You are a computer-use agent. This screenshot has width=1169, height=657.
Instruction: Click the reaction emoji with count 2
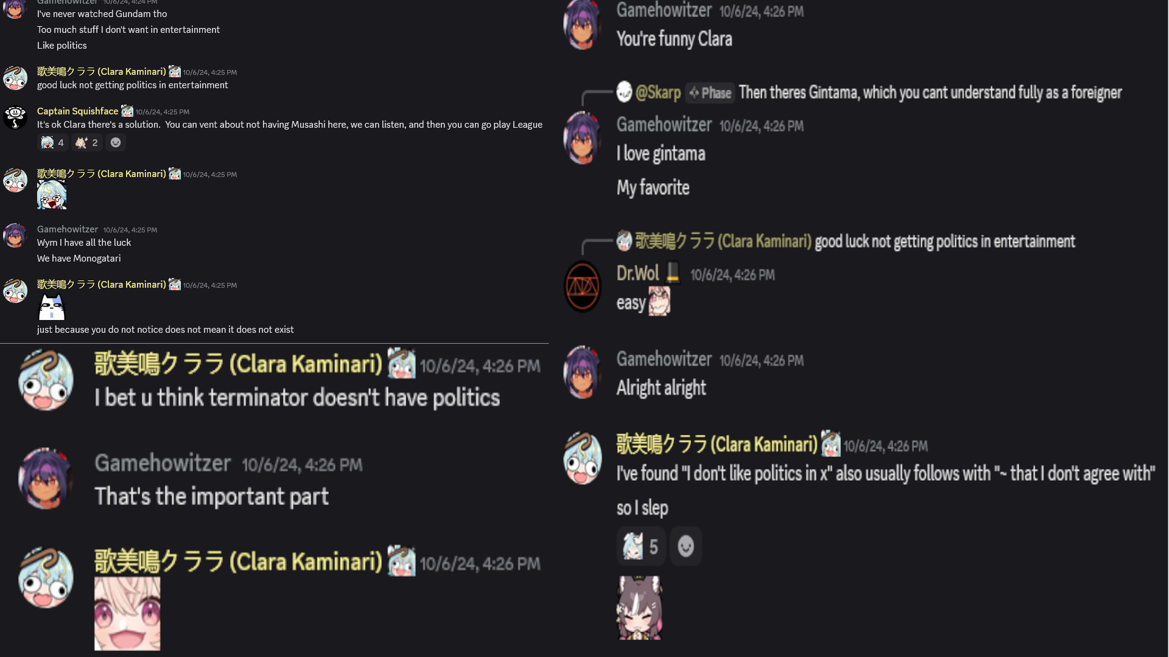pos(86,142)
